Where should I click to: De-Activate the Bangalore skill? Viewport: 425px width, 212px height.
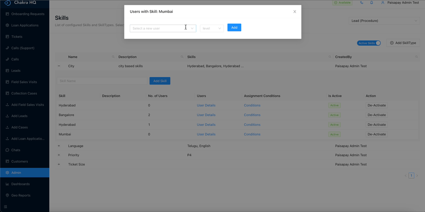pyautogui.click(x=376, y=115)
